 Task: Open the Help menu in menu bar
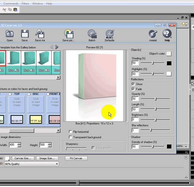(x=49, y=3)
